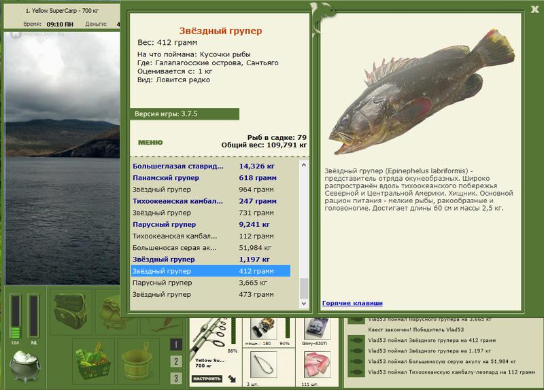
Task: Select highlighted Звёздный групер 412 грамм row
Action: 211,271
